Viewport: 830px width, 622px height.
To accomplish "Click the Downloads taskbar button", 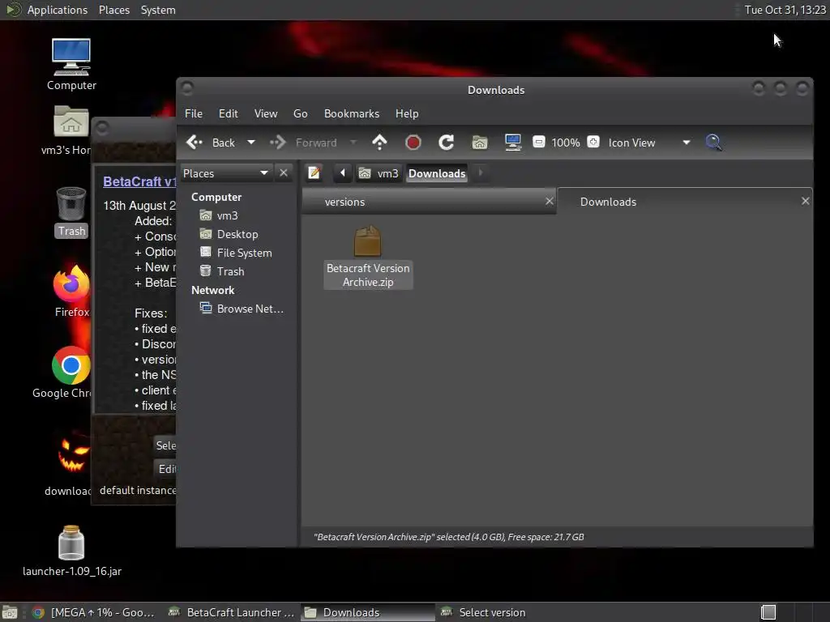I will [x=367, y=612].
